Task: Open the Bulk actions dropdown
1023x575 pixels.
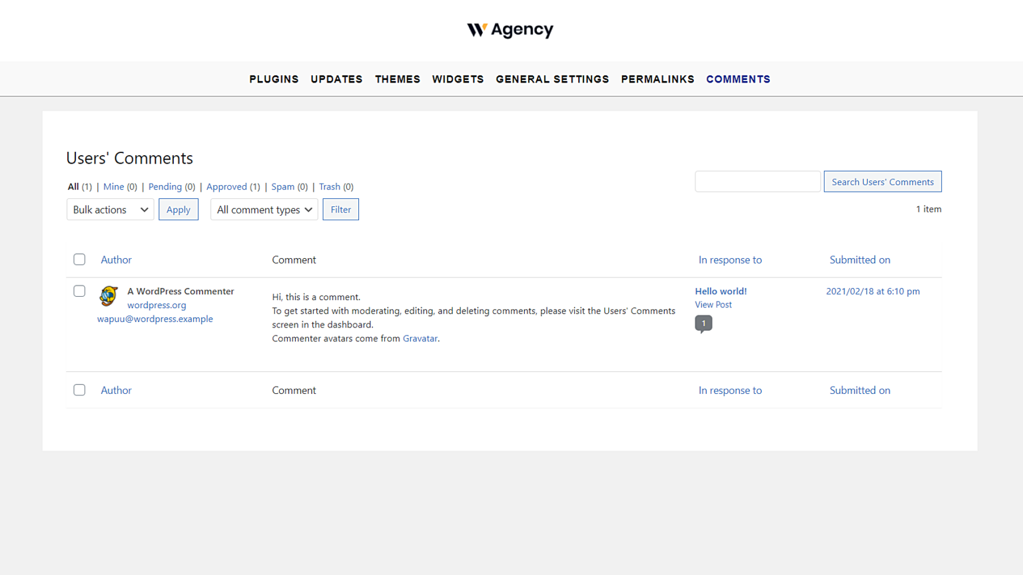Action: click(111, 210)
